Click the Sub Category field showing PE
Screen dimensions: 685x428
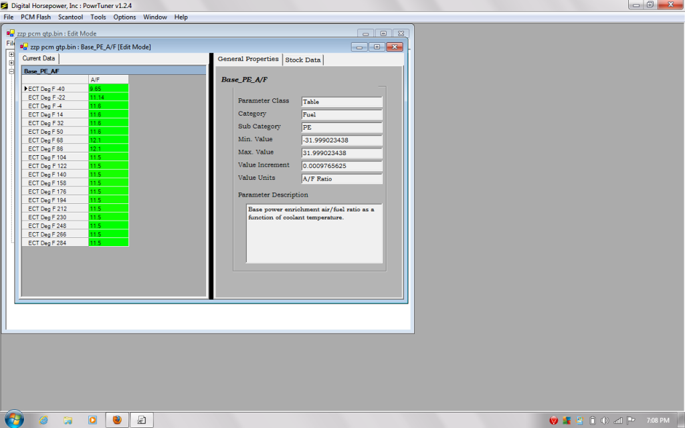coord(342,128)
